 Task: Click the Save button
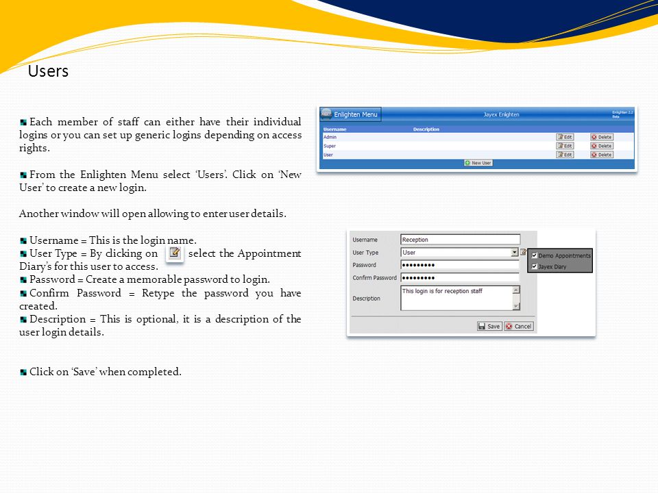489,326
